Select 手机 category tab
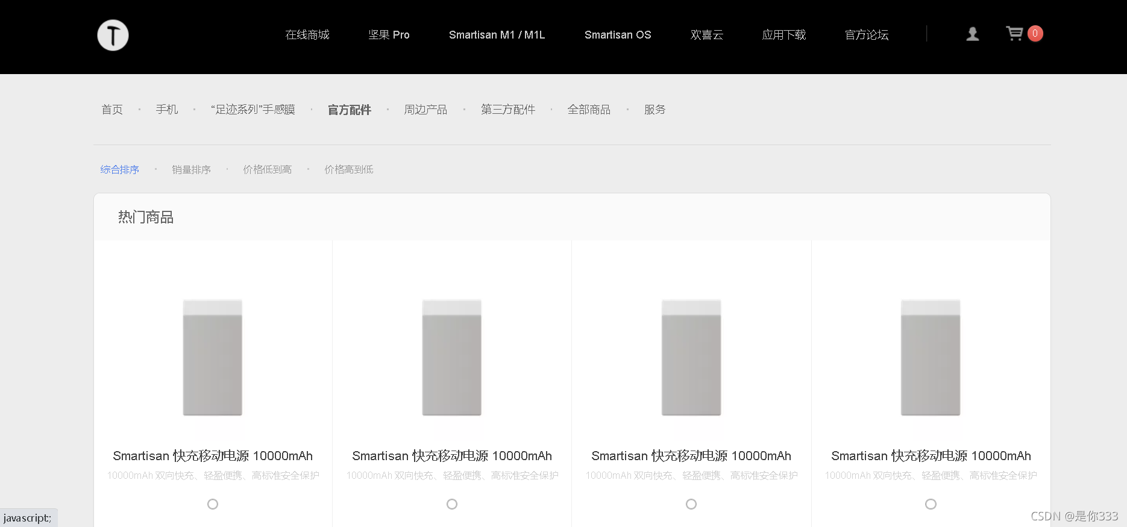The image size is (1127, 527). click(x=167, y=110)
